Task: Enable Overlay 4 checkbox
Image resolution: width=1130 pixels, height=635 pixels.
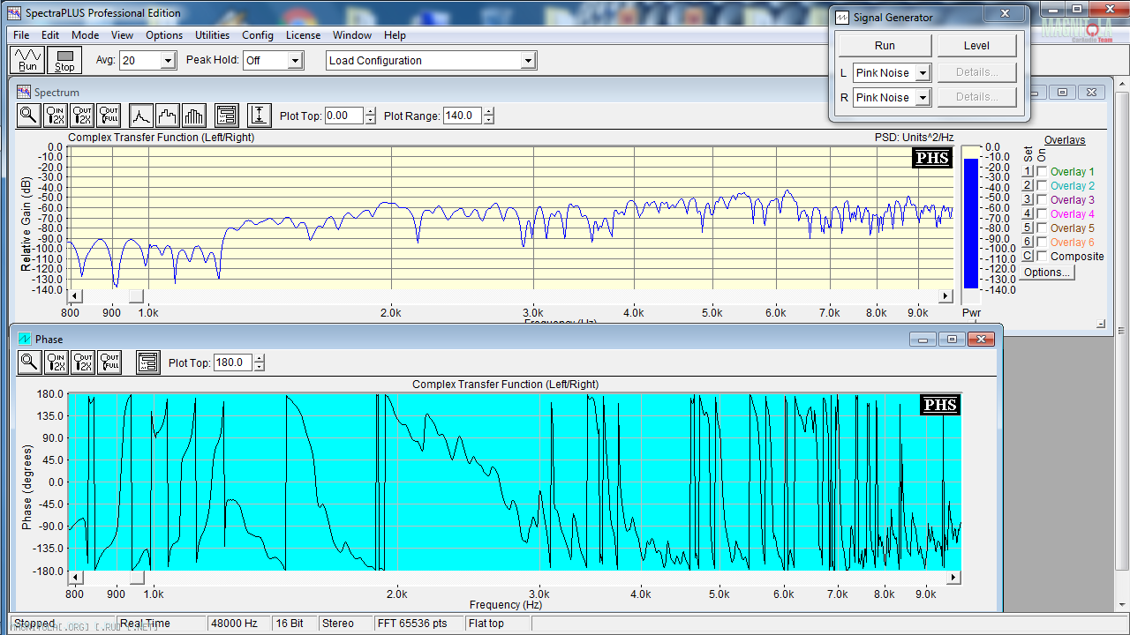Action: tap(1042, 214)
